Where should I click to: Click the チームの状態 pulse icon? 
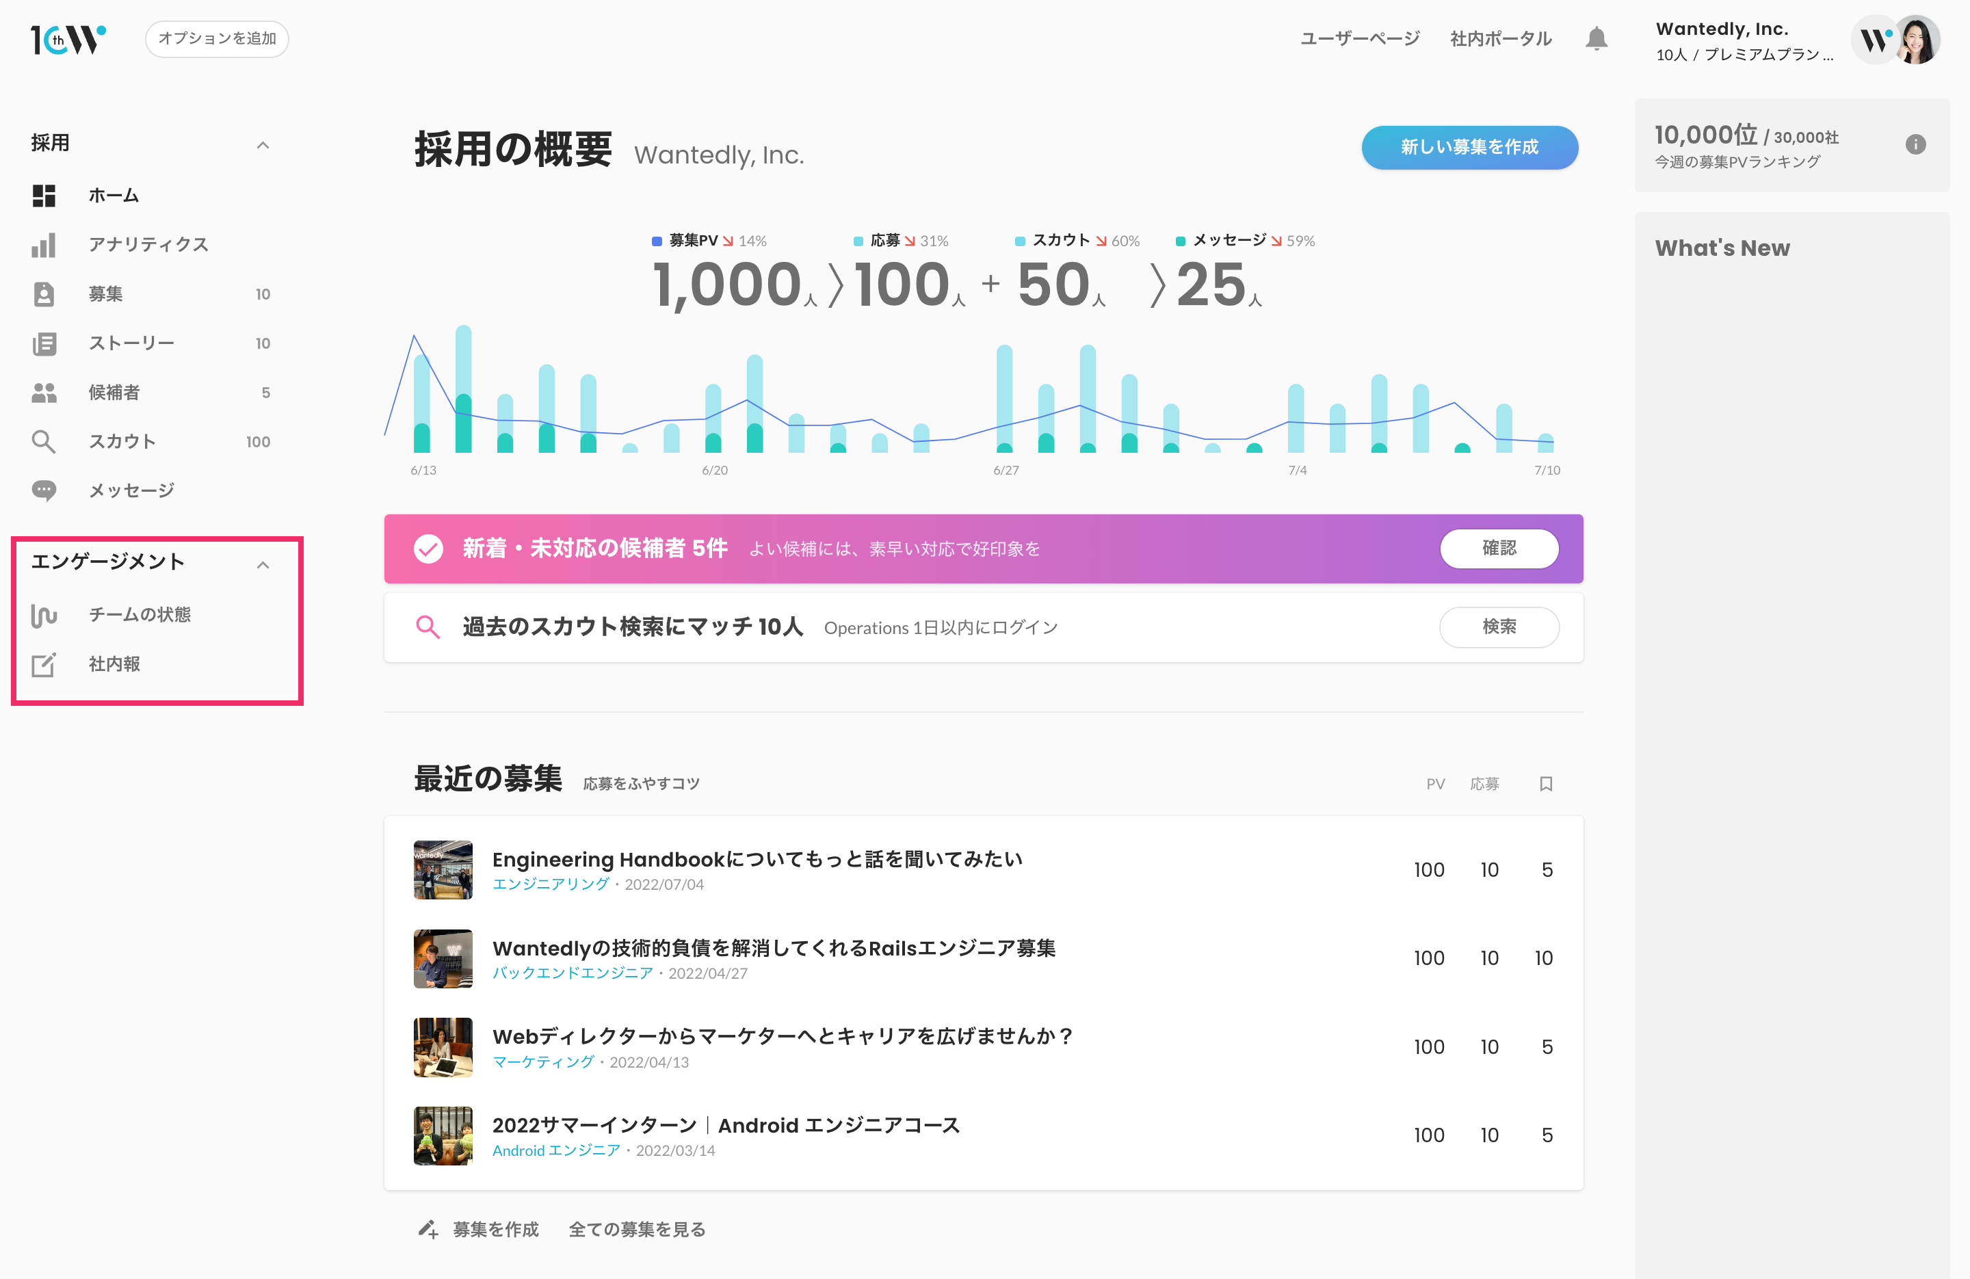(44, 615)
